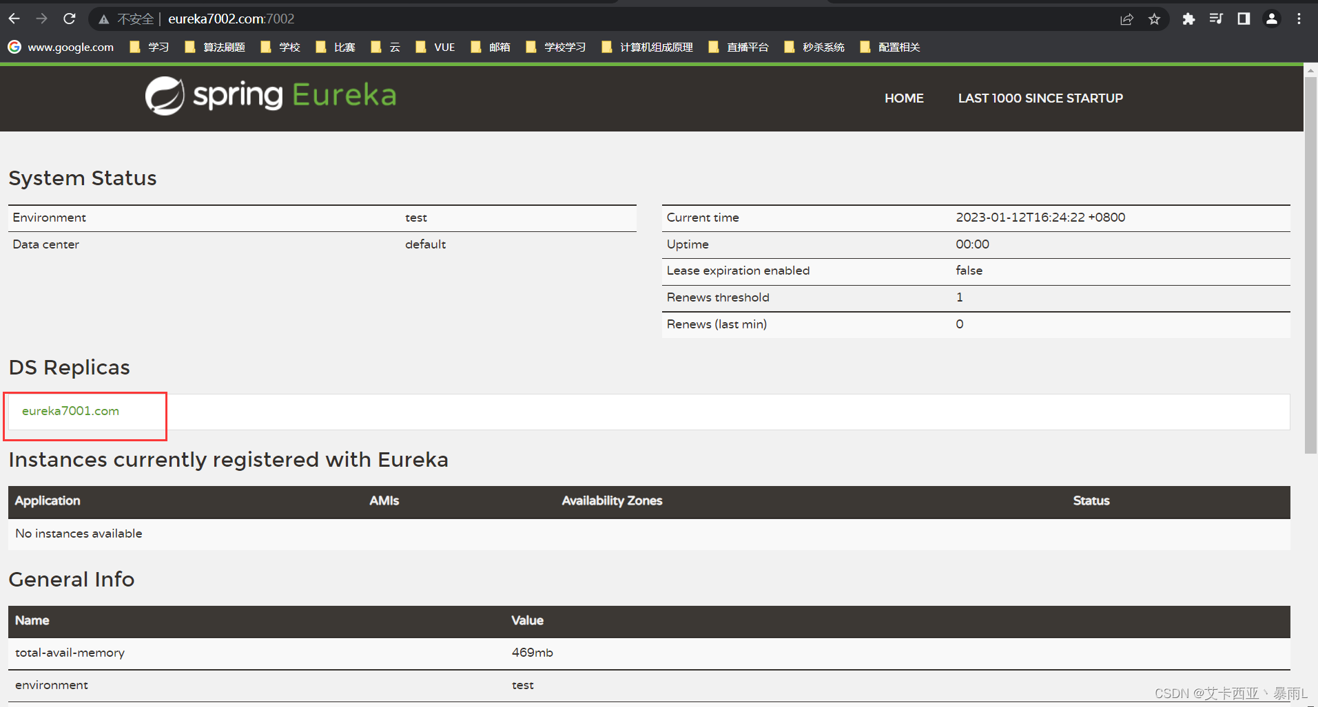Click the 469mb memory value
Screen dimensions: 1318x707
click(532, 653)
